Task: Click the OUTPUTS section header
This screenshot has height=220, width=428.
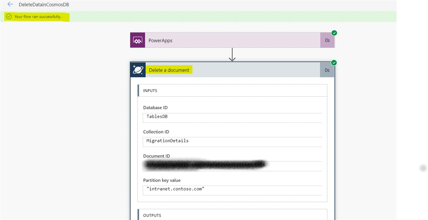Action: (x=232, y=215)
